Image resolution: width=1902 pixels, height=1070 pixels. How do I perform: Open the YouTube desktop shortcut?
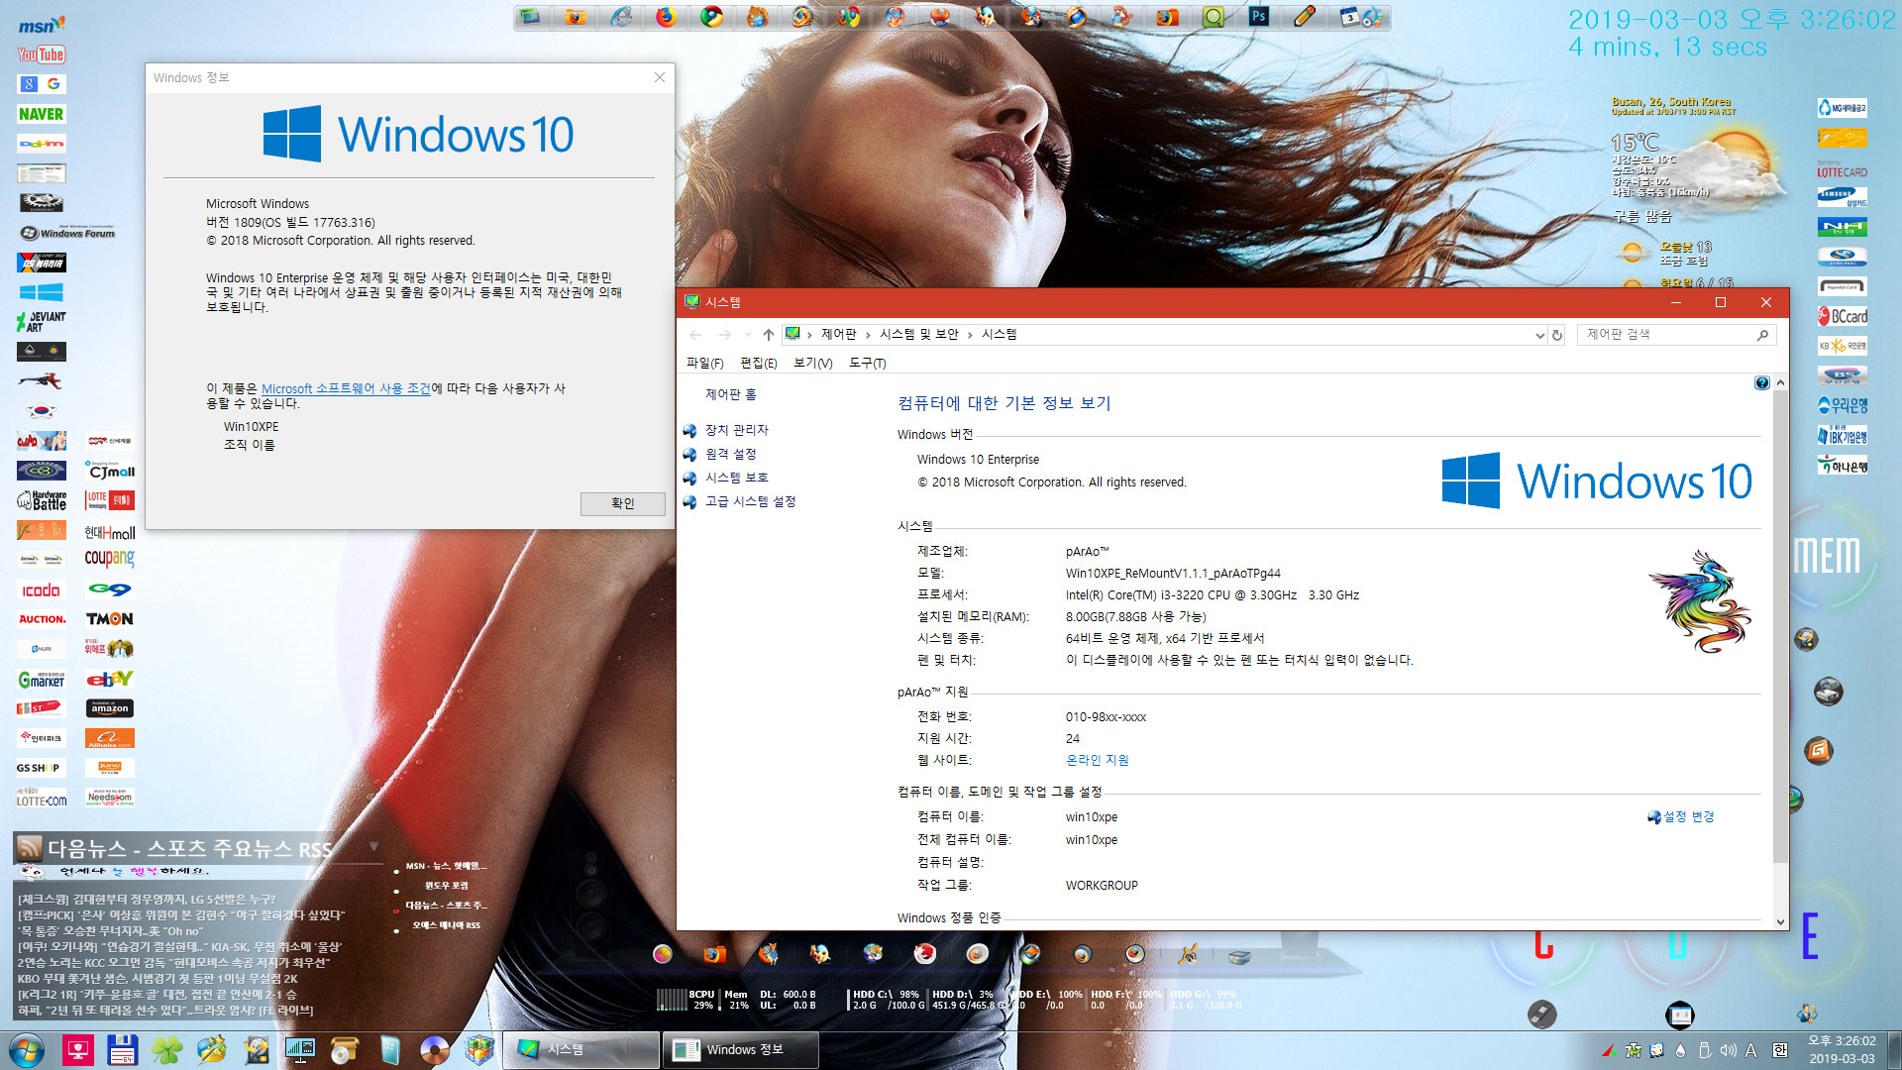tap(42, 54)
